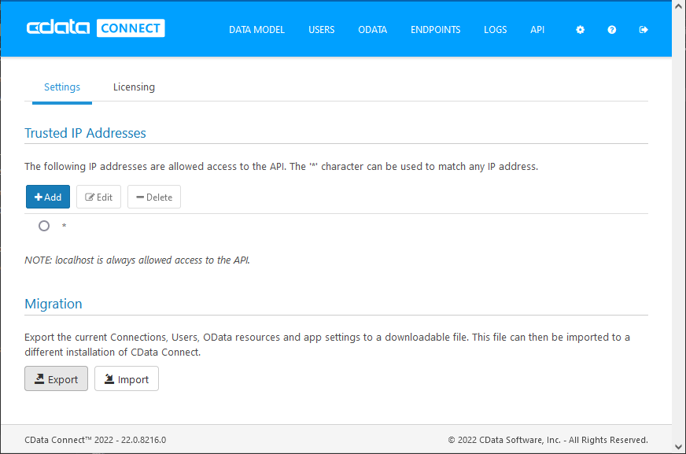The image size is (686, 454).
Task: Open the OData menu item
Action: pyautogui.click(x=372, y=30)
